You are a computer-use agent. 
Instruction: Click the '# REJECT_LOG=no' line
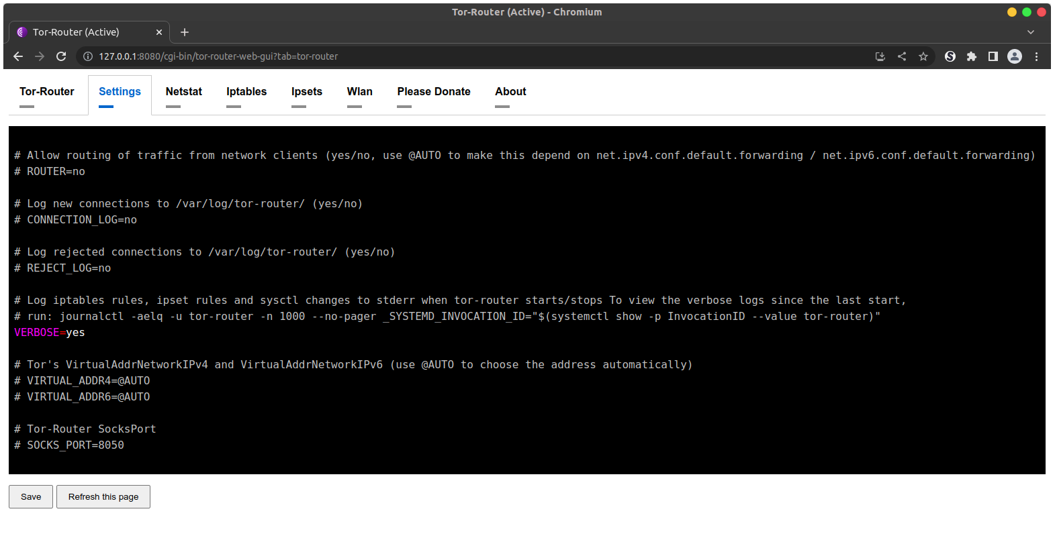[62, 268]
